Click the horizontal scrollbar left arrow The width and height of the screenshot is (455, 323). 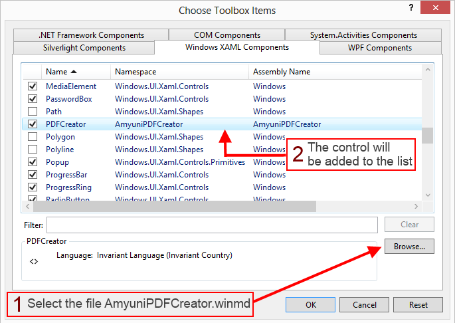pos(27,207)
